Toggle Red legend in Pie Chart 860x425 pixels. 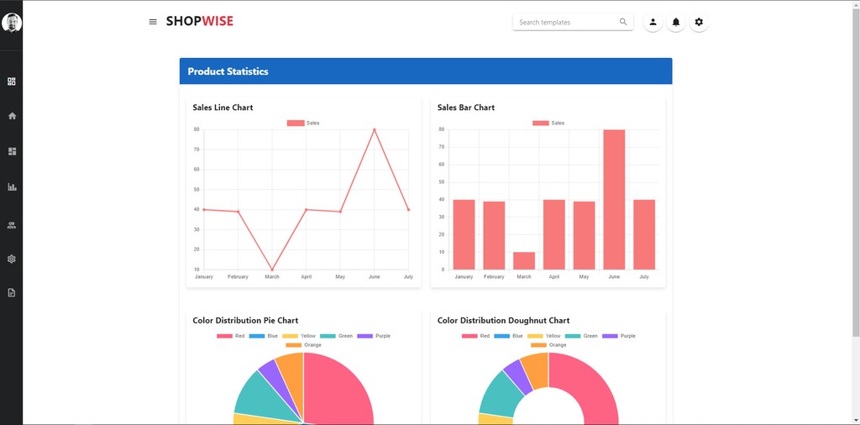tap(231, 336)
